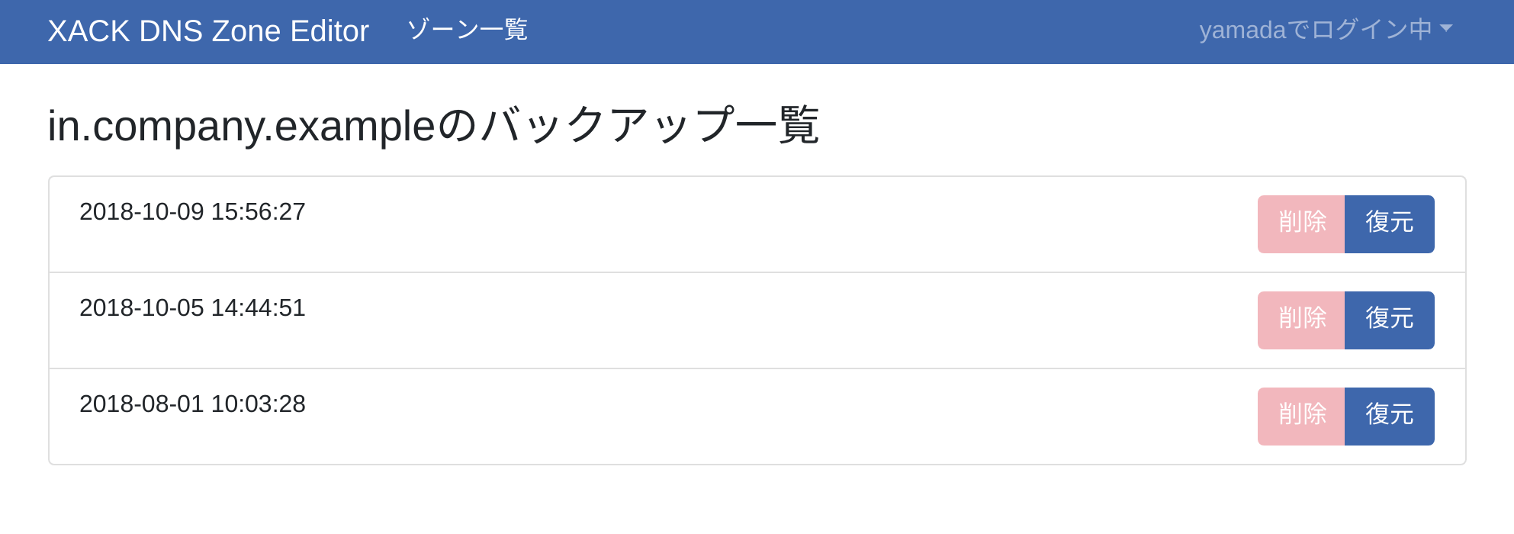The height and width of the screenshot is (534, 1514).
Task: Click the blank middle of the third backup row
Action: 763,417
